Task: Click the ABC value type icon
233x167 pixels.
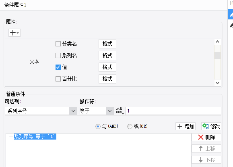Action: 120,111
